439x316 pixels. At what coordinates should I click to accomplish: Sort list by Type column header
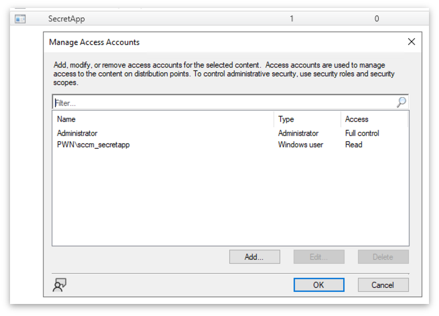click(x=307, y=119)
